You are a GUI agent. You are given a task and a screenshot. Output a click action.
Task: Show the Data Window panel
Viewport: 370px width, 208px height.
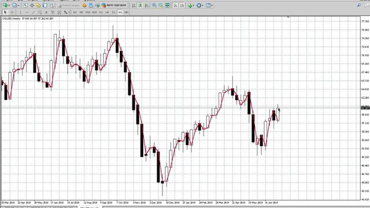32,5
